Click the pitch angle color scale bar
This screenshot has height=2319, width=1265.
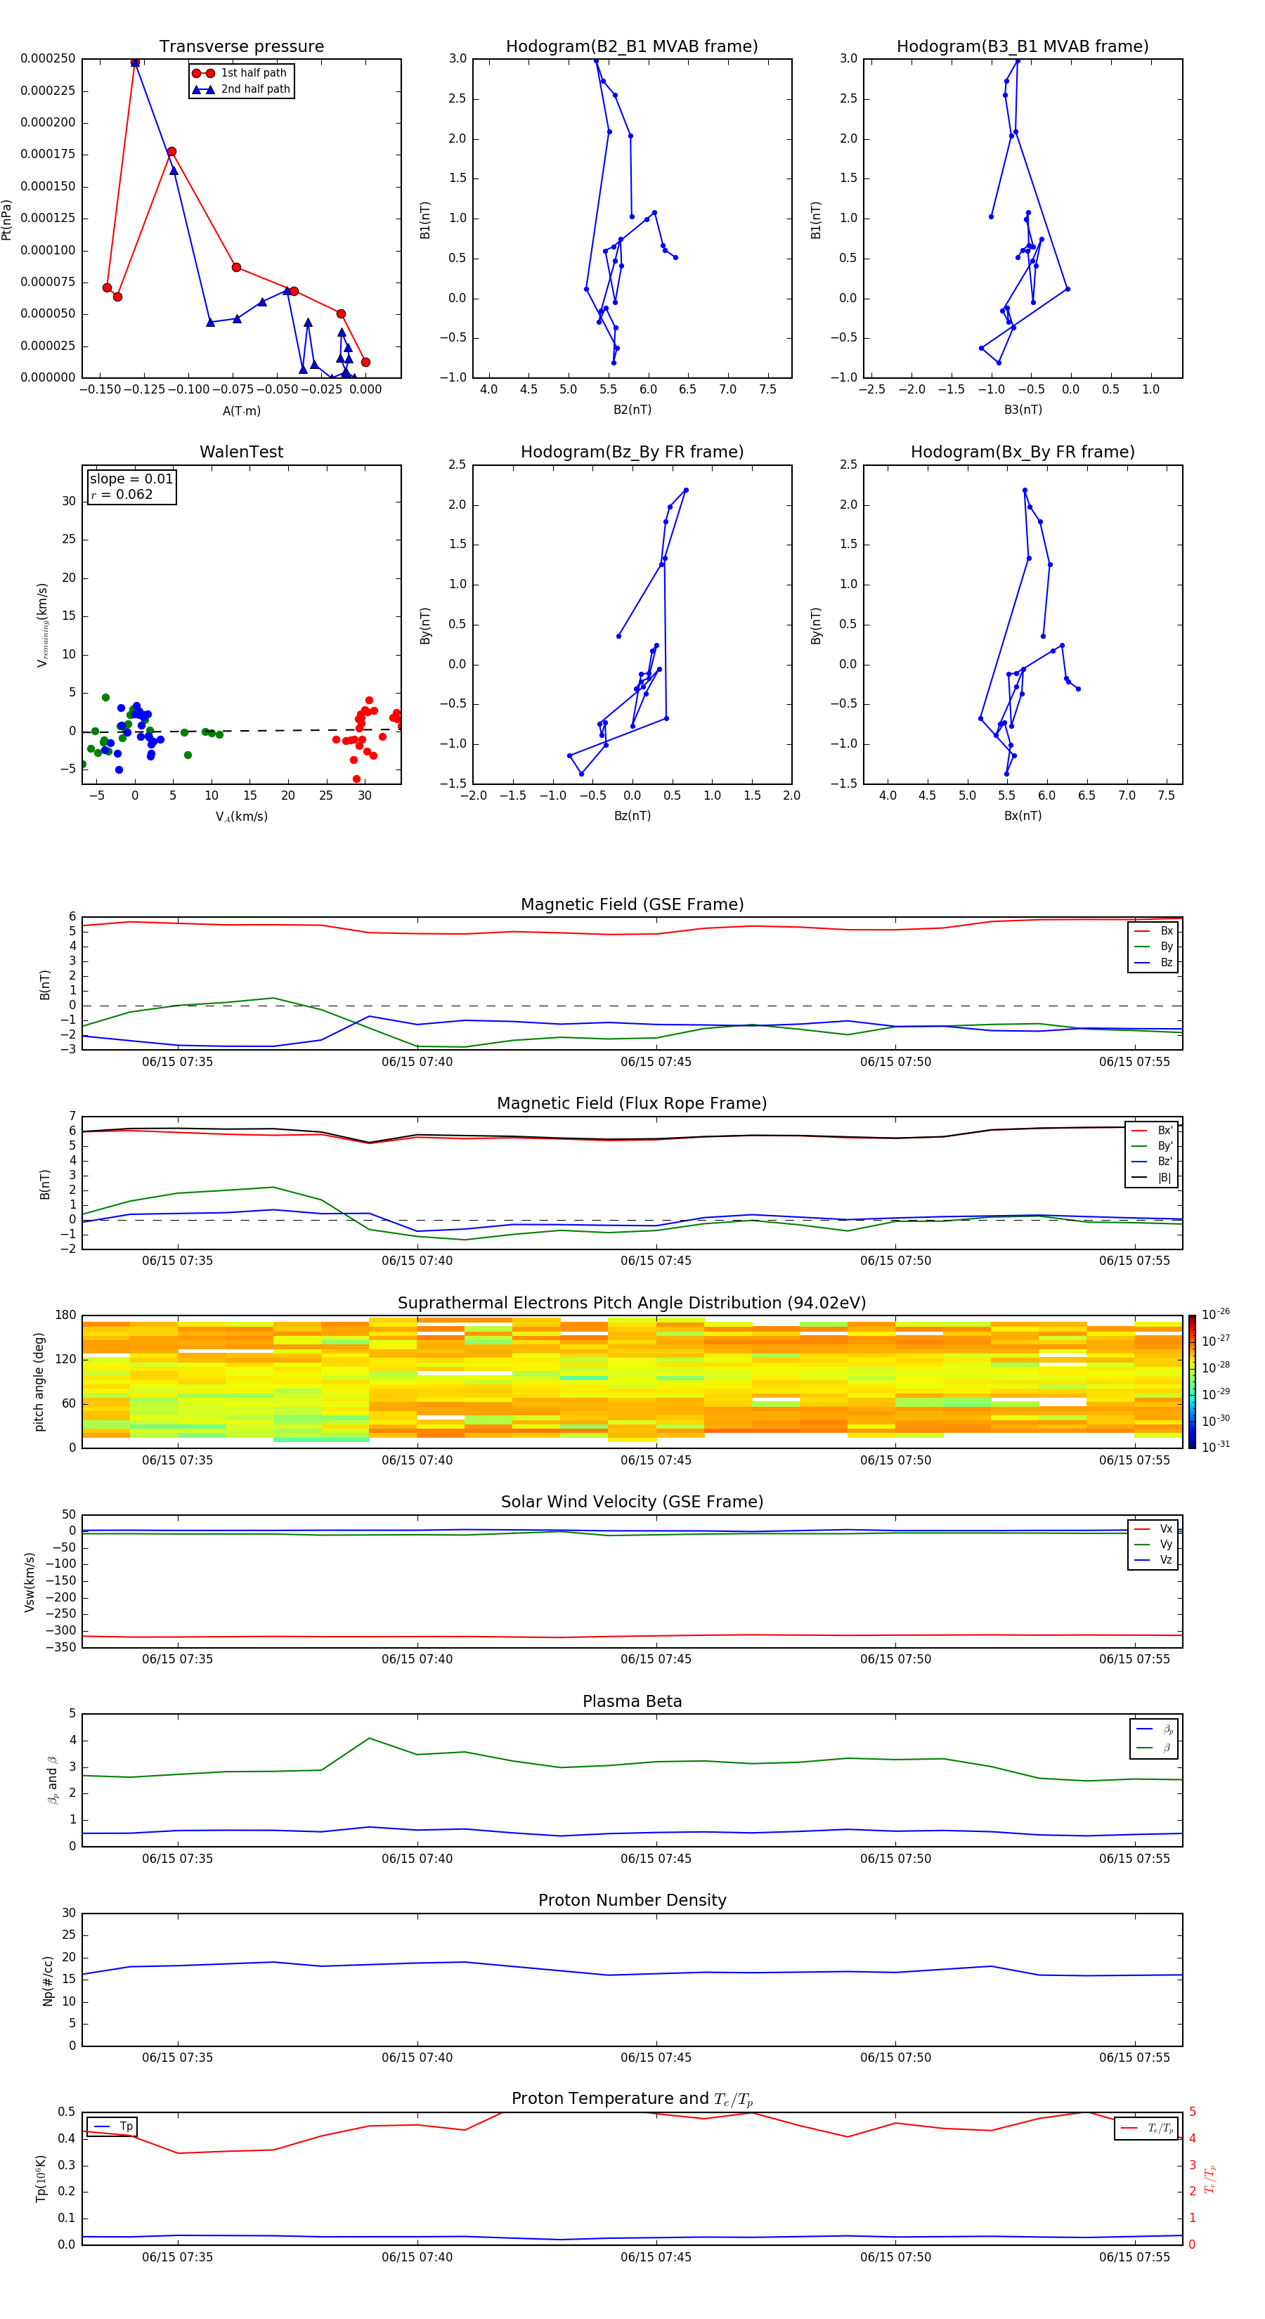(x=1192, y=1381)
